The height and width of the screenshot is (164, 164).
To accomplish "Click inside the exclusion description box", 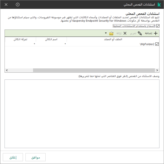I will 82,114.
